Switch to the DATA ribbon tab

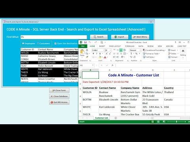click(x=141, y=46)
